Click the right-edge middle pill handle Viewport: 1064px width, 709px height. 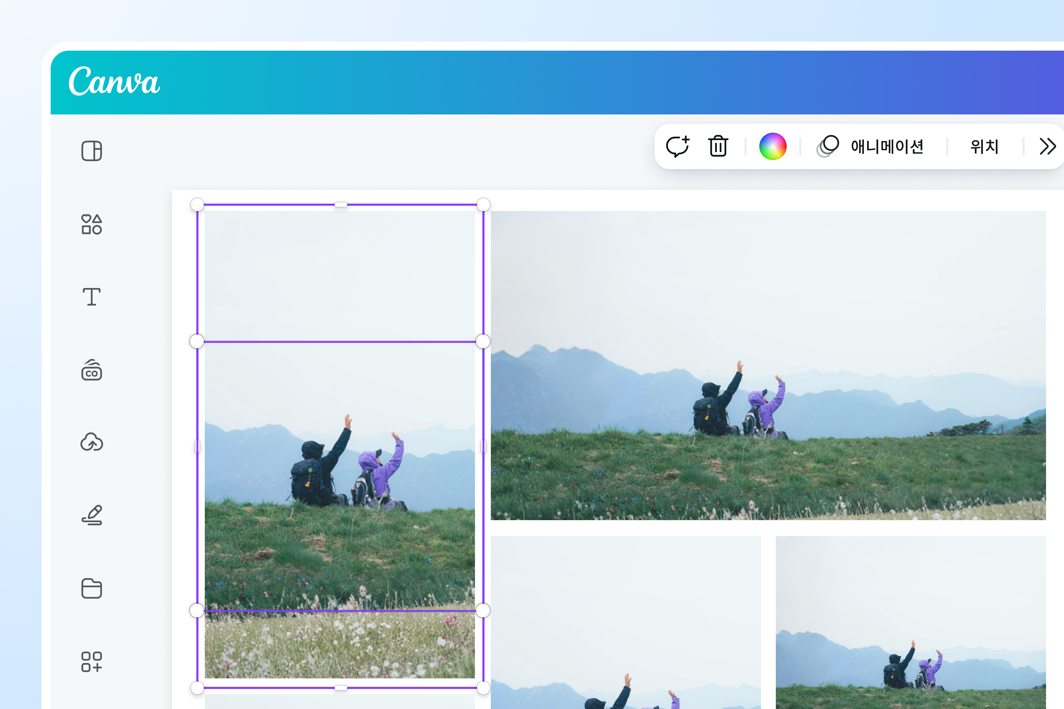(x=483, y=446)
